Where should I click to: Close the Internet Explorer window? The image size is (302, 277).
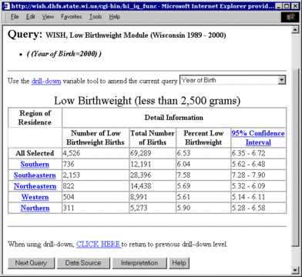point(295,6)
